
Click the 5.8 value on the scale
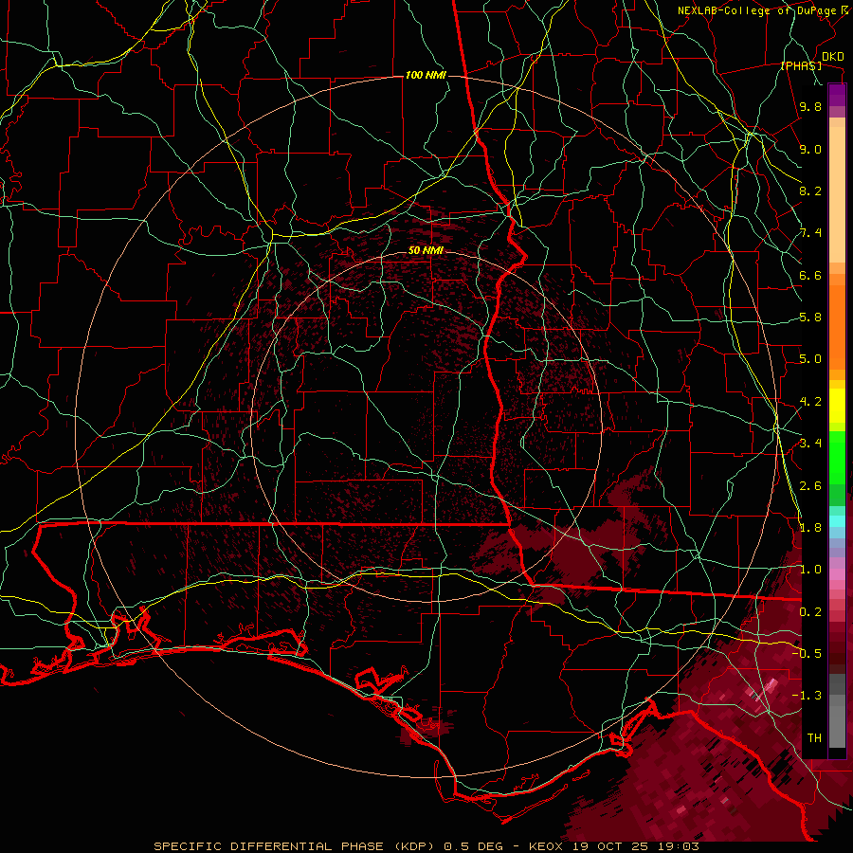coord(810,318)
